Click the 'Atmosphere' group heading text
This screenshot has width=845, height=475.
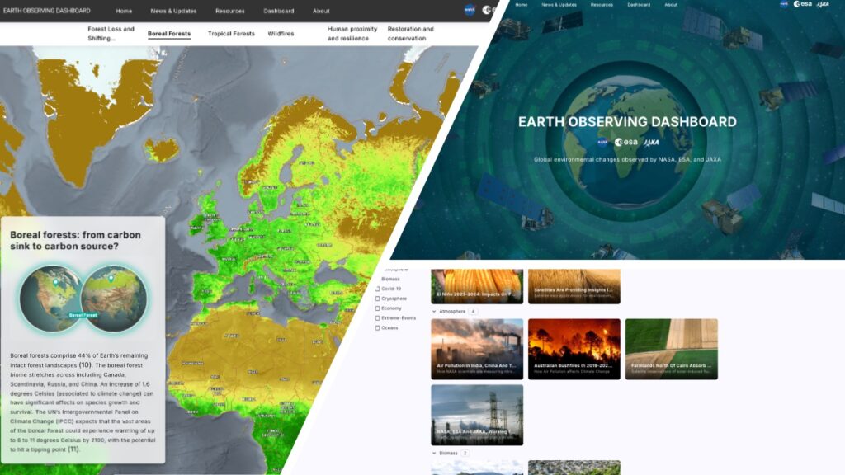point(452,311)
